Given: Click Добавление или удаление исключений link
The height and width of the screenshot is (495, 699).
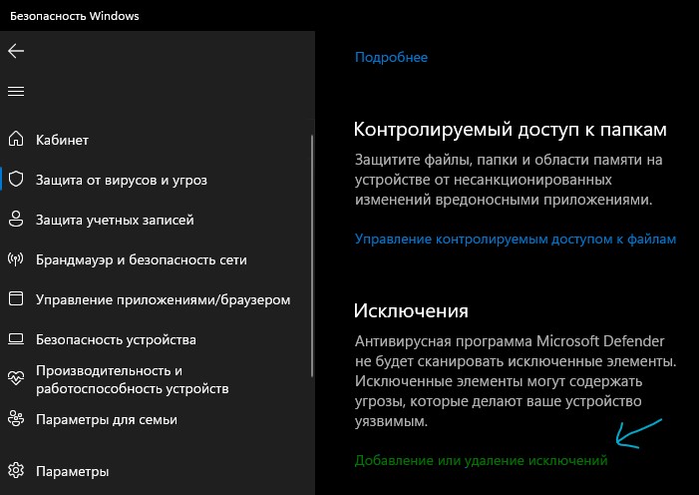Looking at the screenshot, I should tap(481, 460).
